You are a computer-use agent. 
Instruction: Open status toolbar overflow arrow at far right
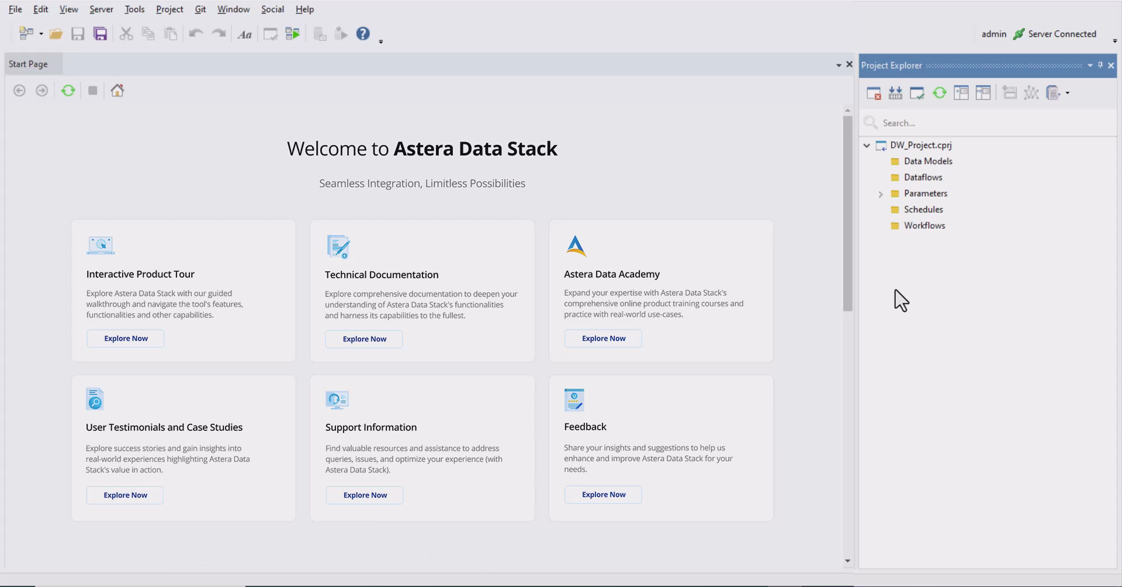(1115, 41)
